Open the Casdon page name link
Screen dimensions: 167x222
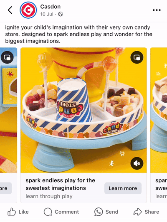(x=51, y=7)
